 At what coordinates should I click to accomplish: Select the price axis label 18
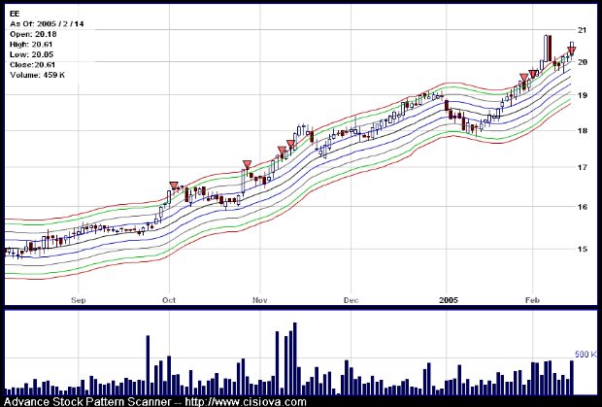point(582,130)
